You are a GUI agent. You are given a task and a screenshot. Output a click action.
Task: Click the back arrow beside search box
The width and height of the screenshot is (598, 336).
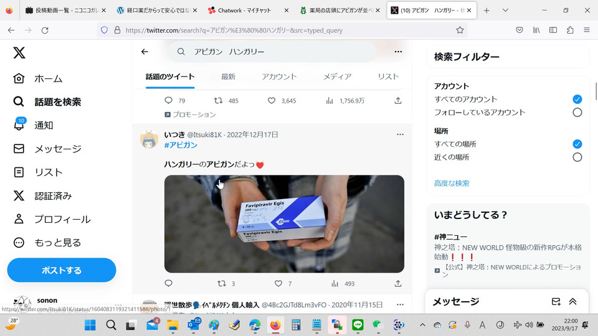(145, 52)
